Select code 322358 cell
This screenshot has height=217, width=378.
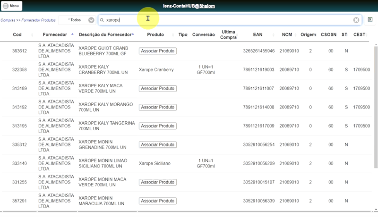(x=19, y=70)
